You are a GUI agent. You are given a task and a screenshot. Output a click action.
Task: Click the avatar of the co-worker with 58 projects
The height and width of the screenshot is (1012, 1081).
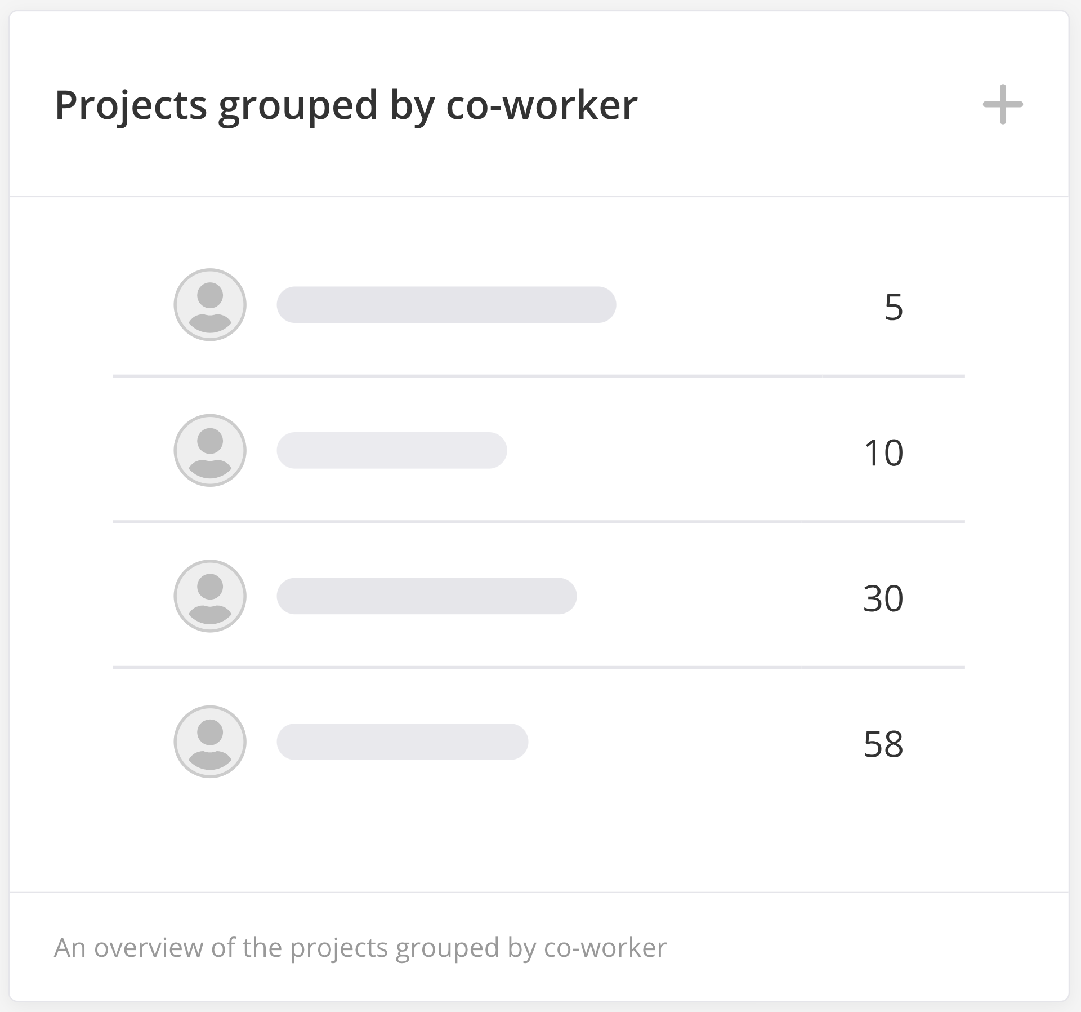pyautogui.click(x=210, y=742)
